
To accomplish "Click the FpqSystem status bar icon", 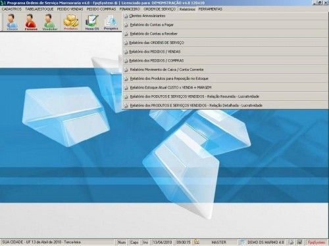I will [x=316, y=242].
